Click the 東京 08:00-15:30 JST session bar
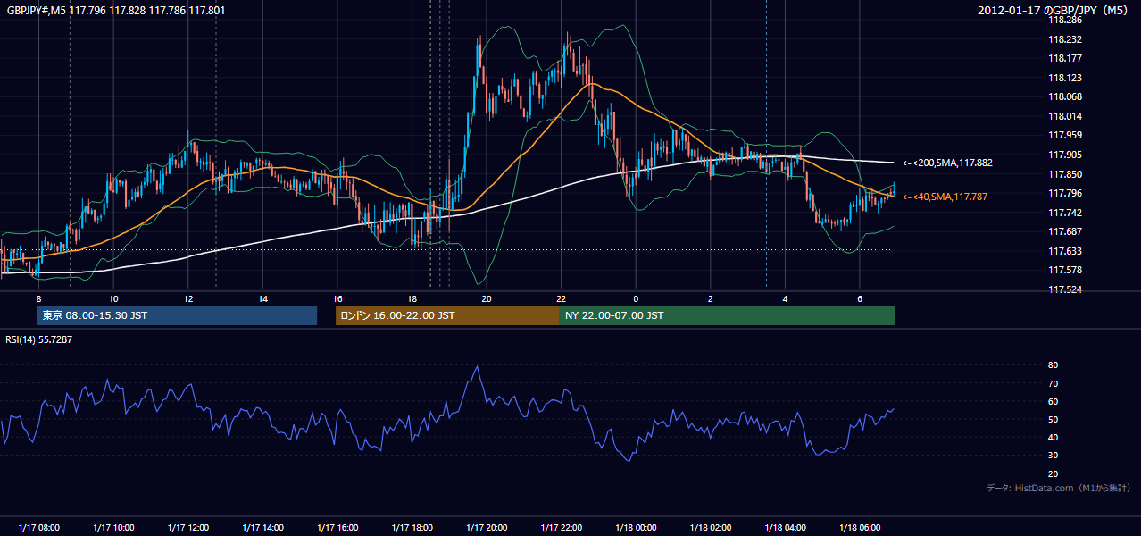The width and height of the screenshot is (1141, 536). [177, 315]
